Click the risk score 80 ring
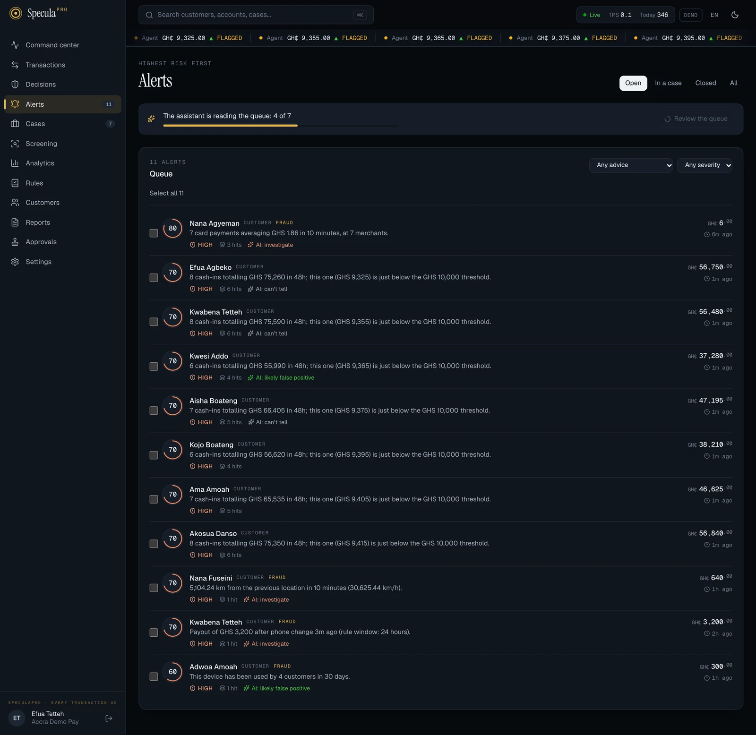Screen dimensions: 756x735 coord(173,228)
